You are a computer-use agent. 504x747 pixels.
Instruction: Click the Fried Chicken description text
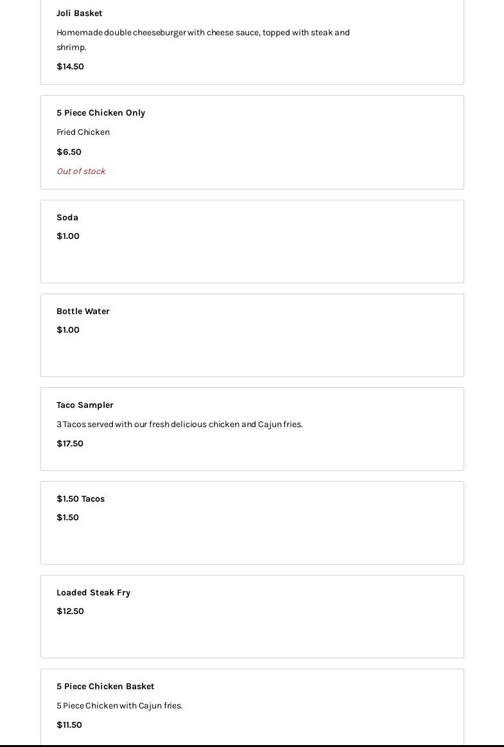[x=83, y=132]
